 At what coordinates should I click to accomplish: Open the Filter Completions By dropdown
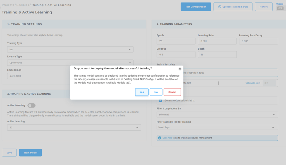217,115
